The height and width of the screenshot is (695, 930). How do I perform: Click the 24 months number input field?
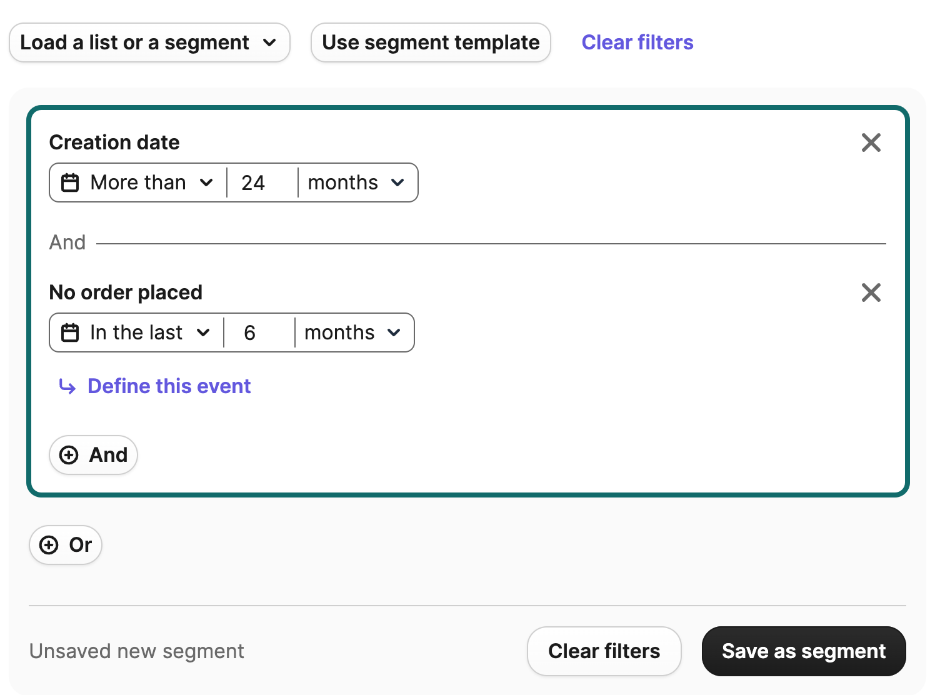pyautogui.click(x=262, y=182)
